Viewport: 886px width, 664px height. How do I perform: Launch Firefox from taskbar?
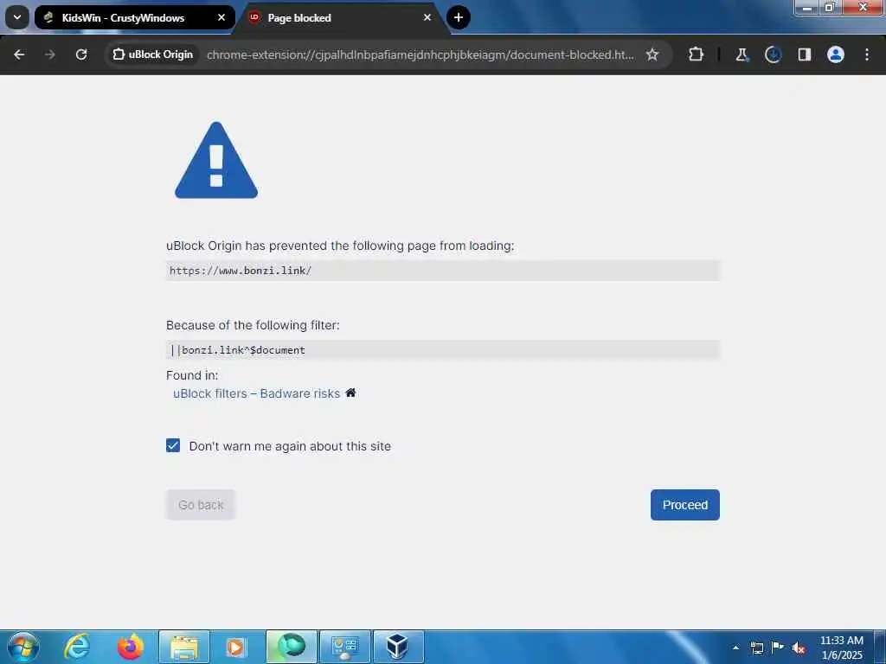click(x=130, y=647)
